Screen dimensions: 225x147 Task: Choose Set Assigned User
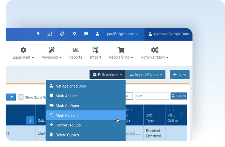pyautogui.click(x=86, y=86)
